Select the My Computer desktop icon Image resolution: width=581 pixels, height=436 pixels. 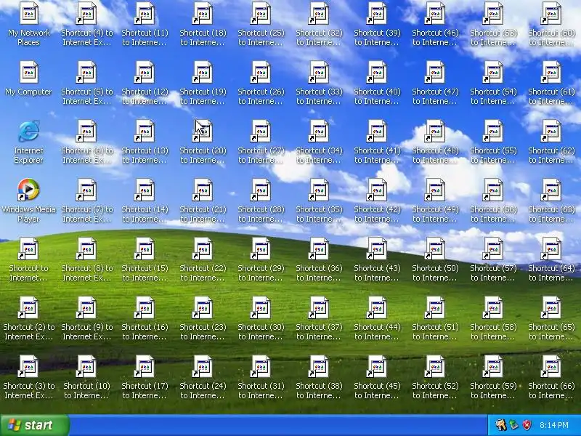click(x=29, y=72)
